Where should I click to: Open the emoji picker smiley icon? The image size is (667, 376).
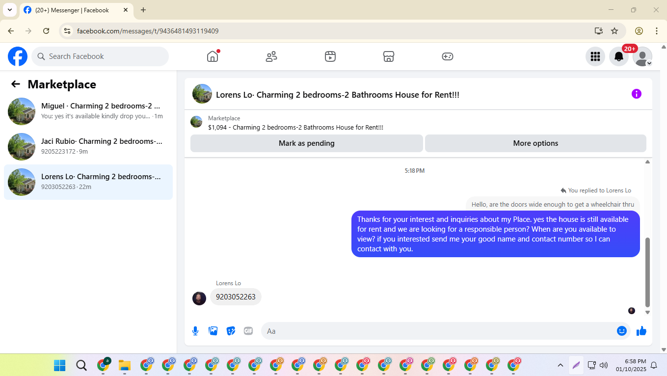coord(622,331)
